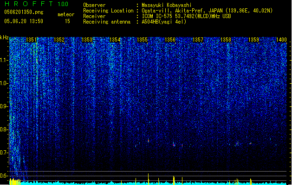Viewport: 292px width, 185px height.
Task: Click the 1.0 kHz axis label
Action: [4, 83]
